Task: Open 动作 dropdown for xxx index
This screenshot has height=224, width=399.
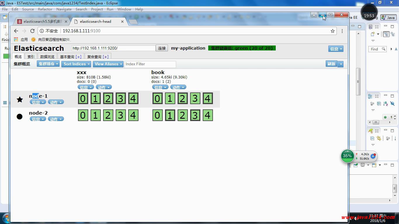Action: [104, 87]
